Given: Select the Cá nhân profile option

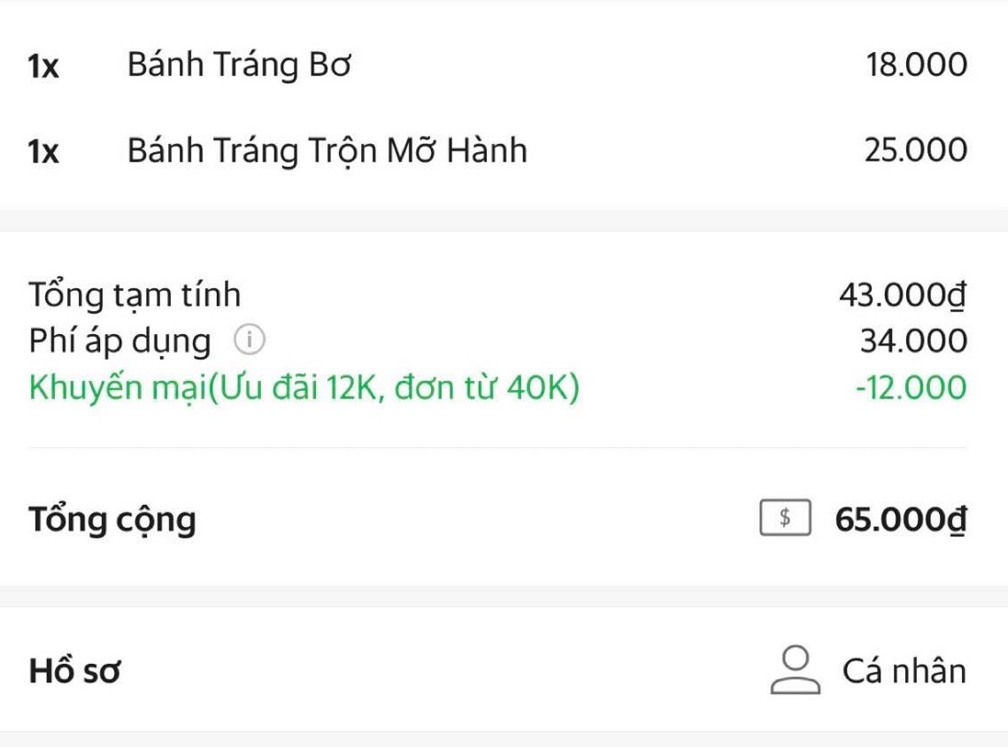Looking at the screenshot, I should pyautogui.click(x=904, y=671).
